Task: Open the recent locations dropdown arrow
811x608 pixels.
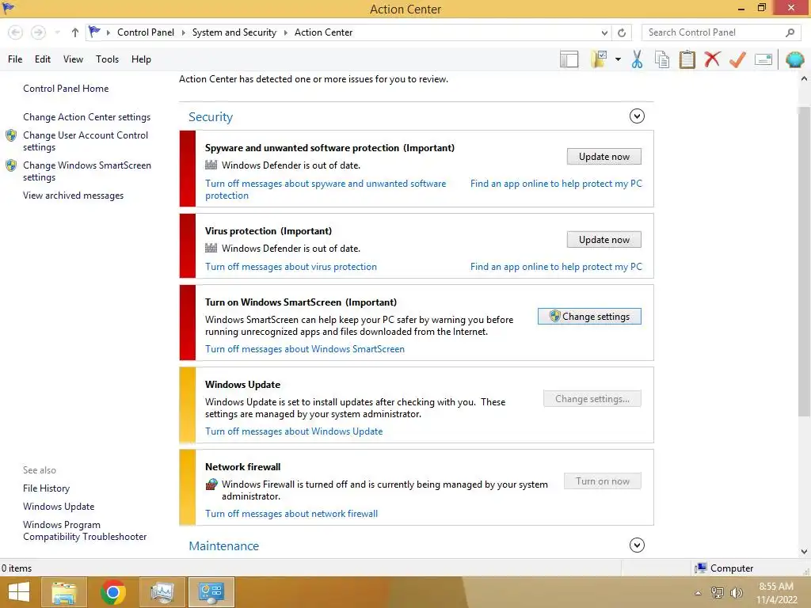Action: (57, 32)
